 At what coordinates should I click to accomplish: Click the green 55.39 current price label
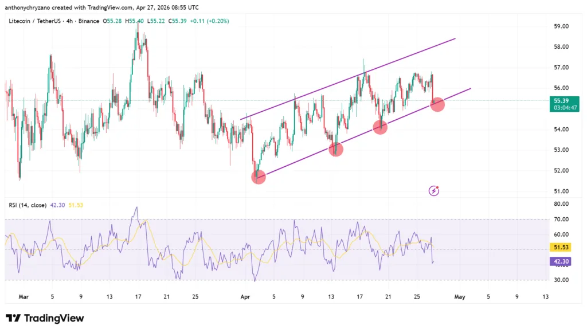pyautogui.click(x=561, y=100)
